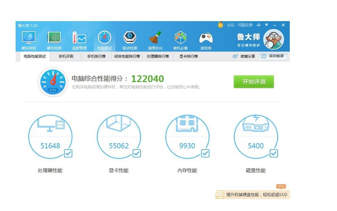Switch to 处理器排行榜 tab
The height and width of the screenshot is (211, 337).
158,56
